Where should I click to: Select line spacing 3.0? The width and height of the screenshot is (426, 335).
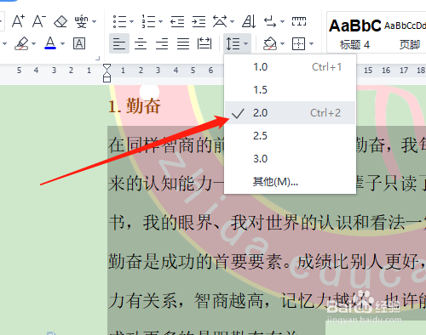click(290, 158)
